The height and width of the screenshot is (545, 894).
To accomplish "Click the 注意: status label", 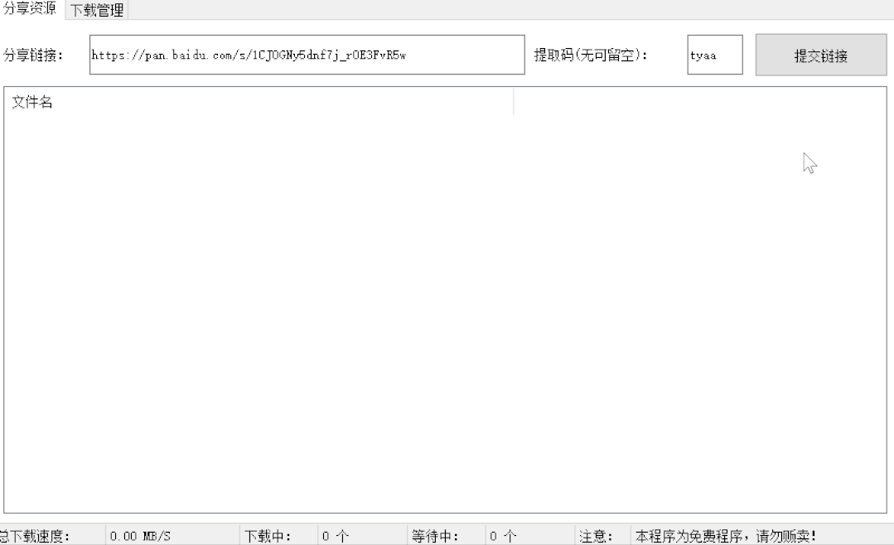I will pos(596,536).
